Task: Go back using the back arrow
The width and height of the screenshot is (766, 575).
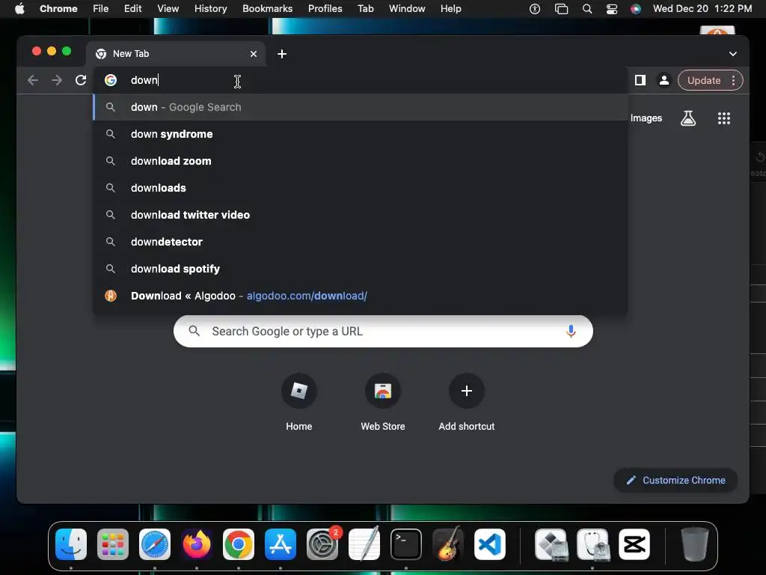Action: pyautogui.click(x=33, y=80)
